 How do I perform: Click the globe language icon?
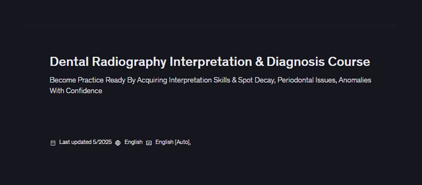(118, 143)
